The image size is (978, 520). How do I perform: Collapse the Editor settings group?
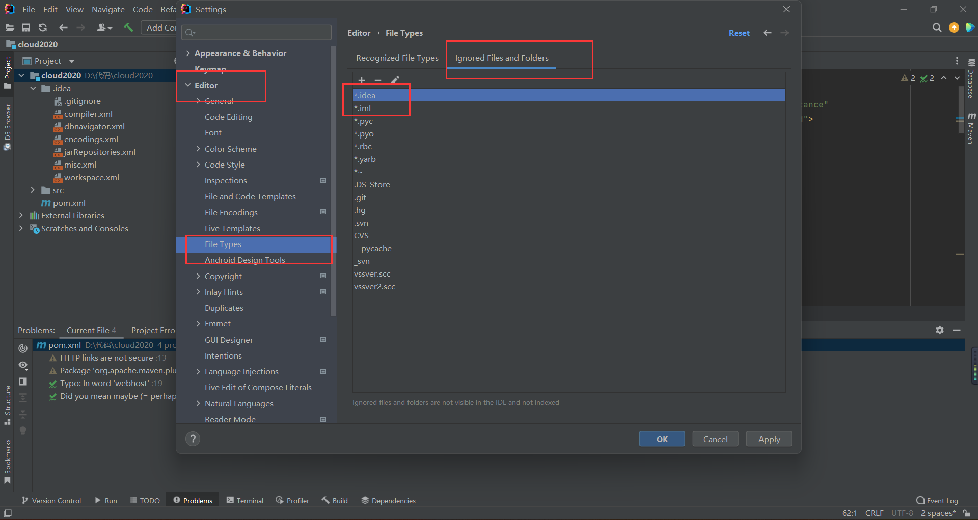188,85
